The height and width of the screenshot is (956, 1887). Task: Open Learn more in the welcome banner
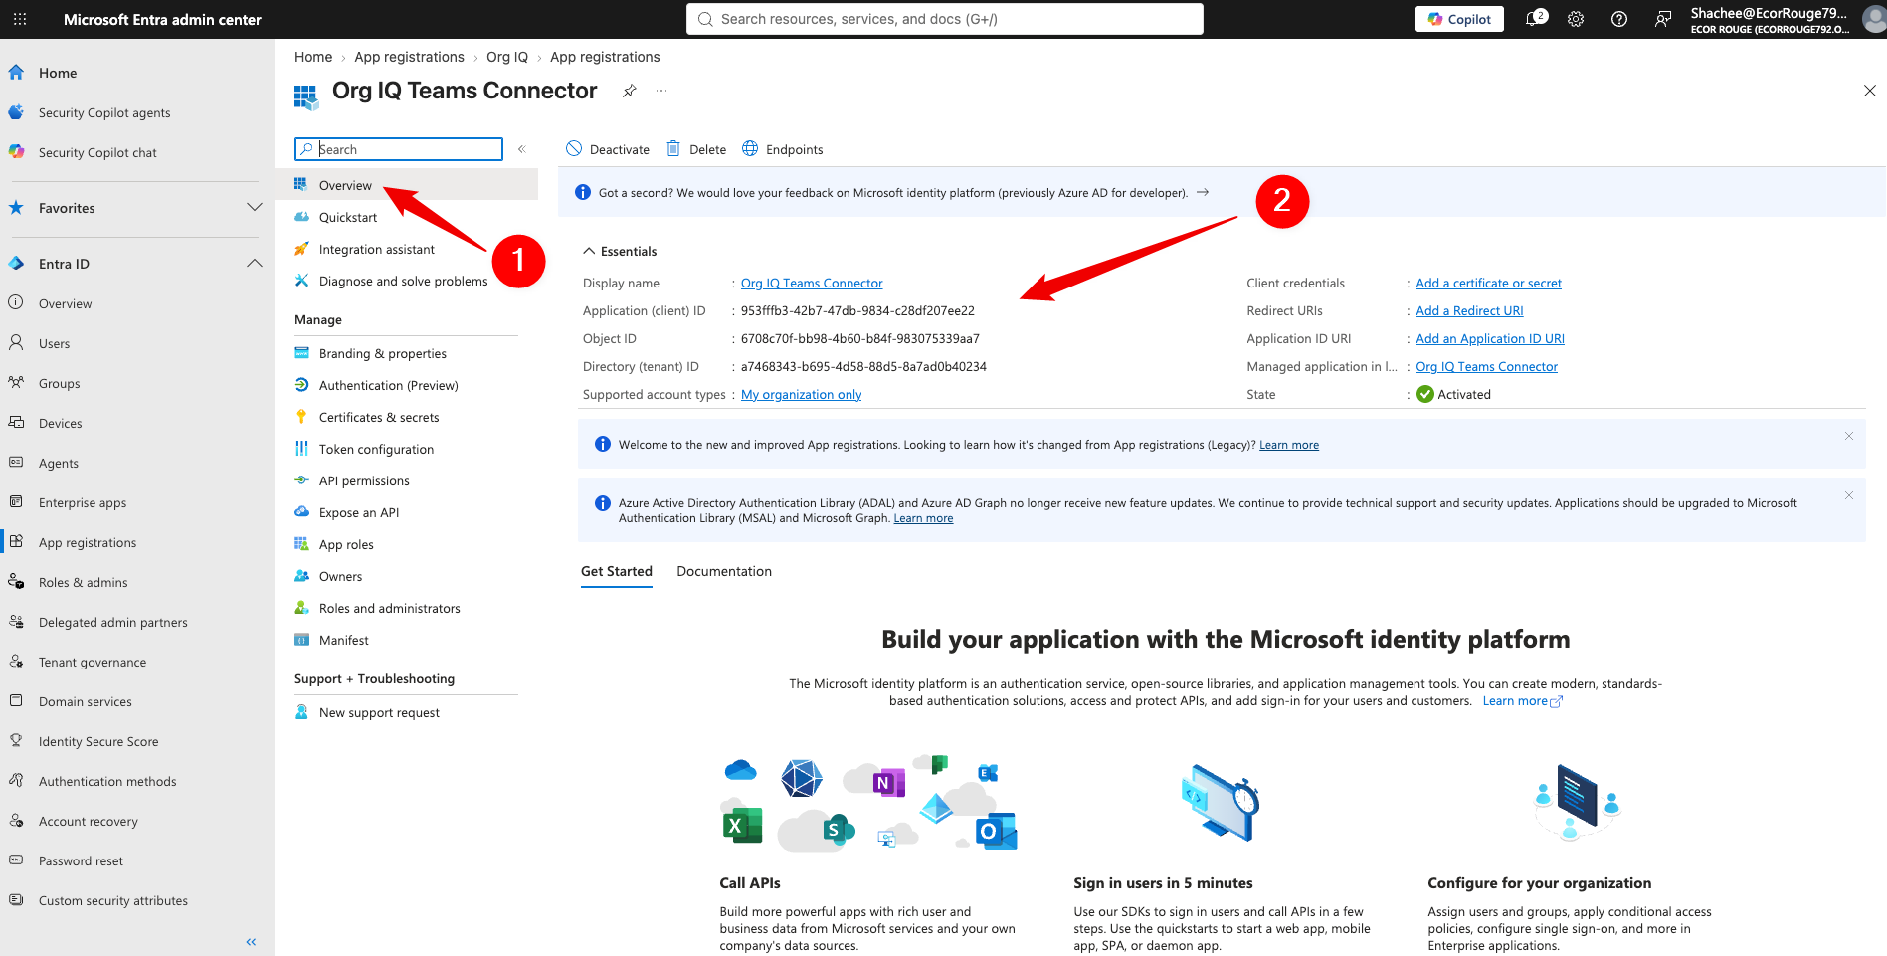[1289, 445]
